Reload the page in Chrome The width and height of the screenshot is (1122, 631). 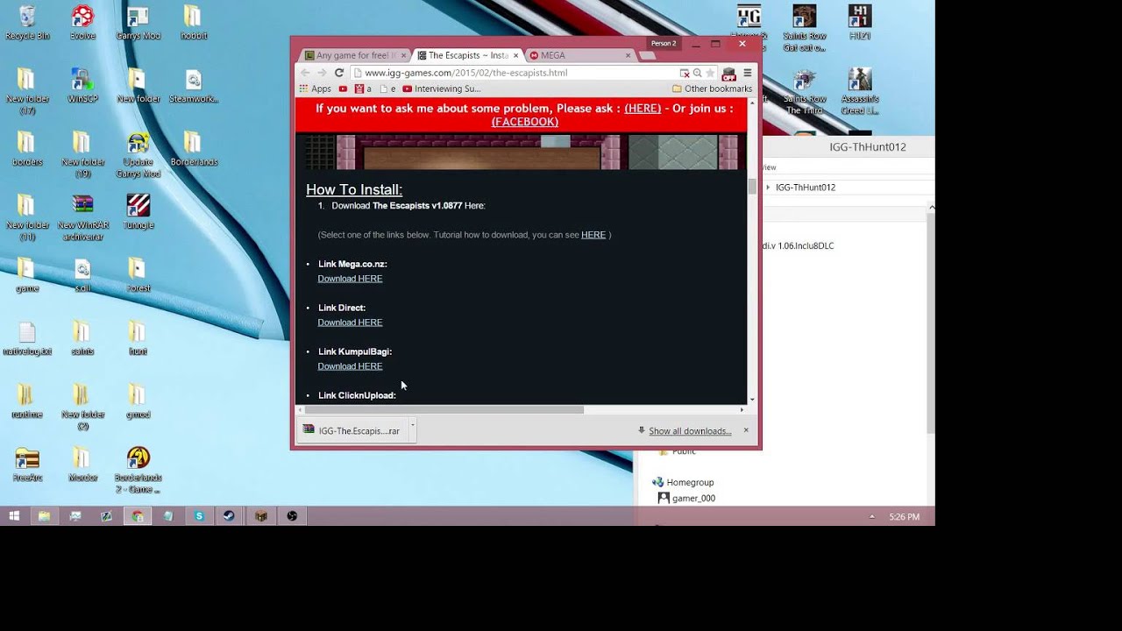339,73
